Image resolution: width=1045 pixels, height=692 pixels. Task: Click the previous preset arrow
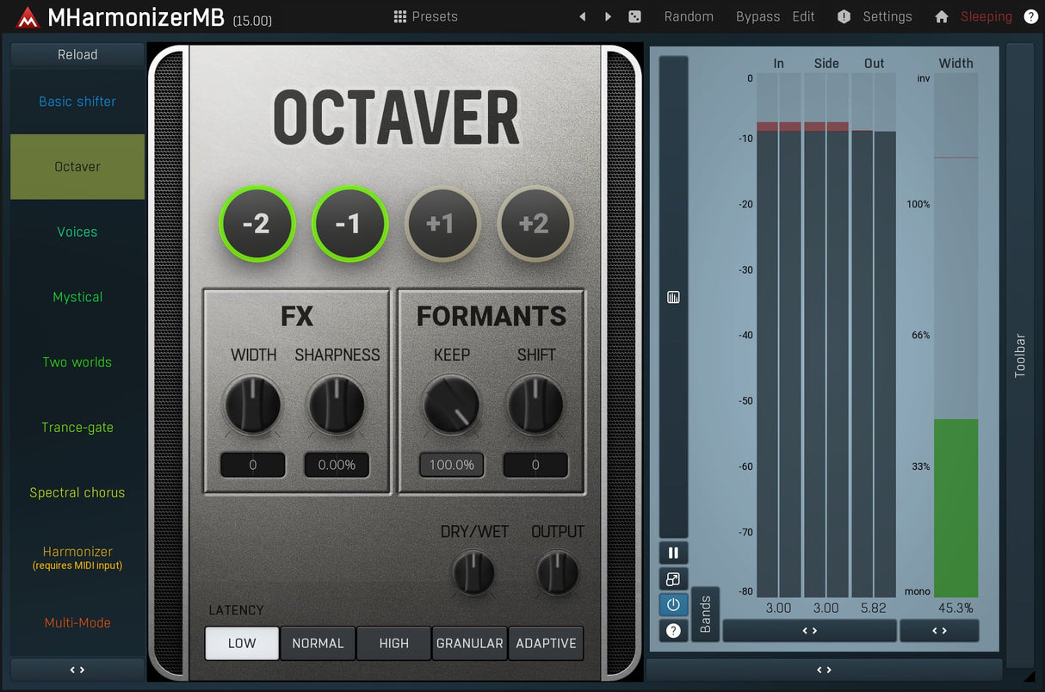[x=583, y=16]
